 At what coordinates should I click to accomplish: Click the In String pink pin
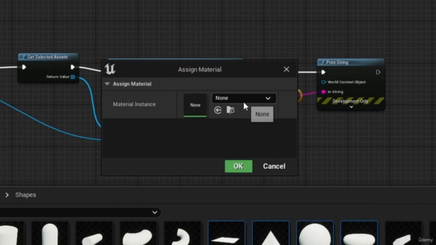click(x=324, y=92)
